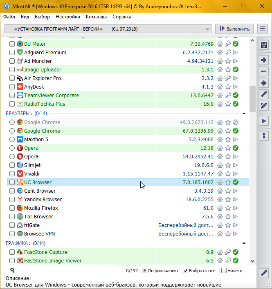Click the Выполнить button
The width and height of the screenshot is (272, 289).
(234, 29)
